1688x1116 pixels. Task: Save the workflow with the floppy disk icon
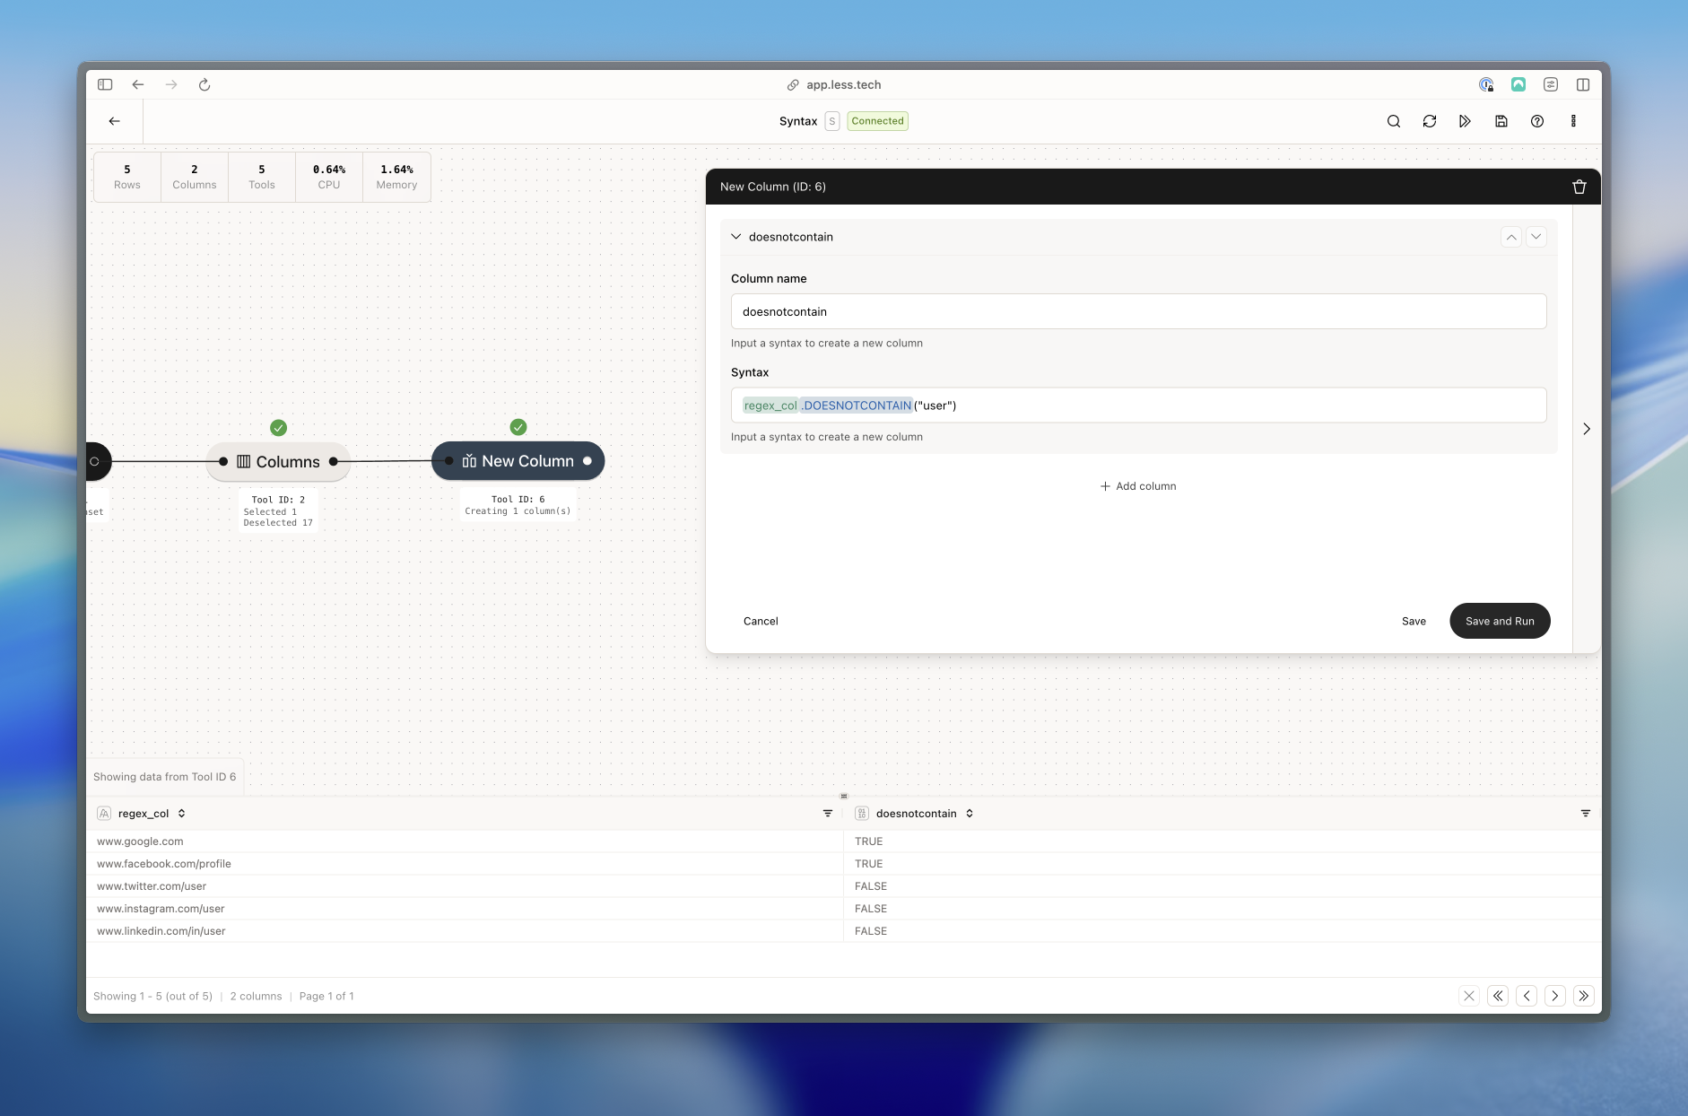[1501, 121]
